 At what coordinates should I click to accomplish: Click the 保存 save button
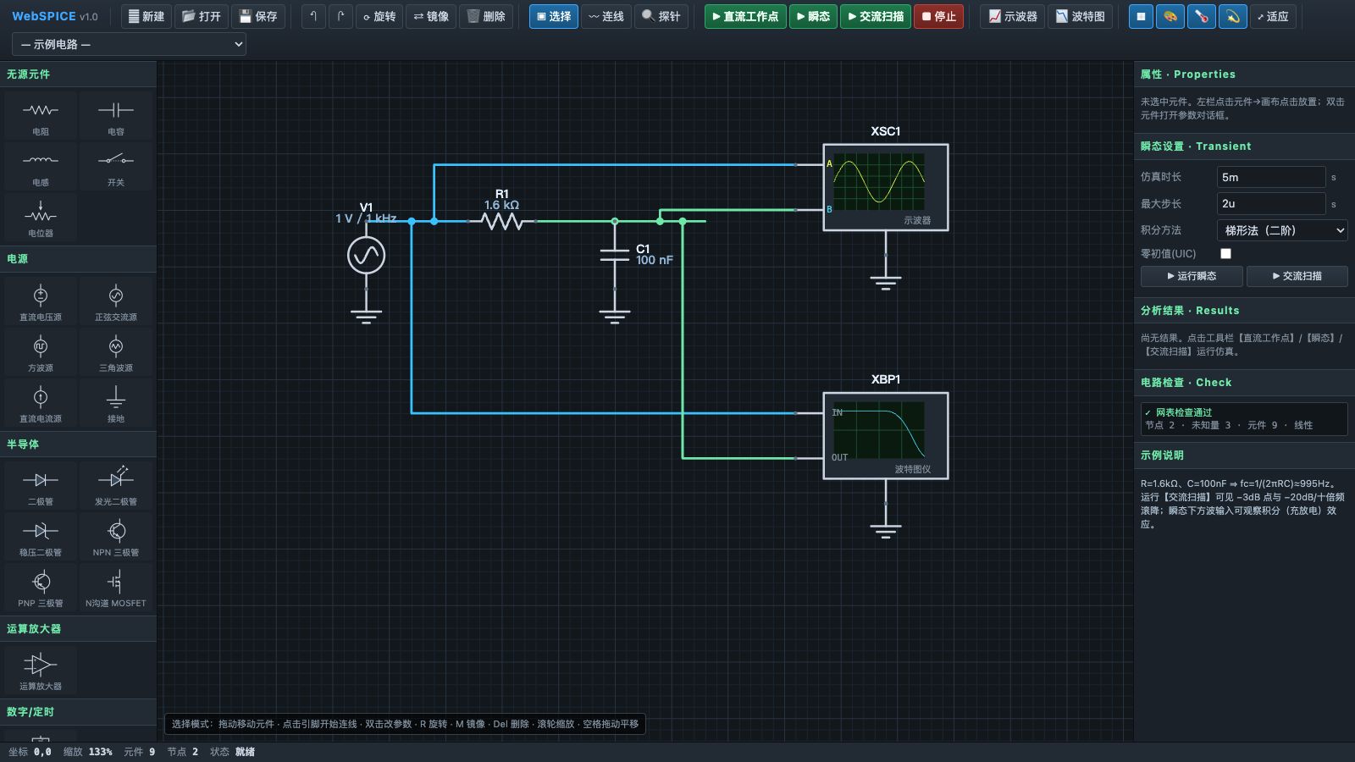point(258,16)
